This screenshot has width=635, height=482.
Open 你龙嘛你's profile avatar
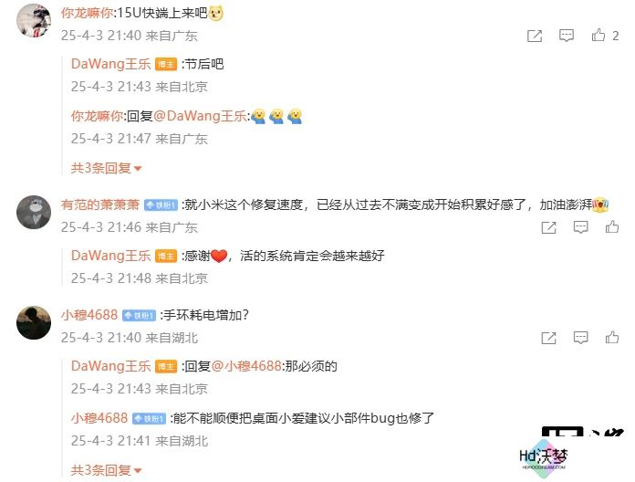34,20
